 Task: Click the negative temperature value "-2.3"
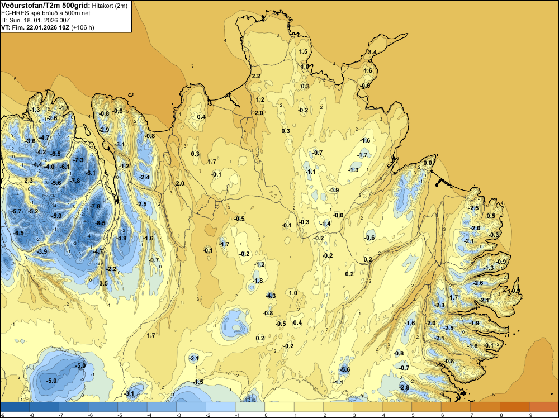(x=440, y=305)
